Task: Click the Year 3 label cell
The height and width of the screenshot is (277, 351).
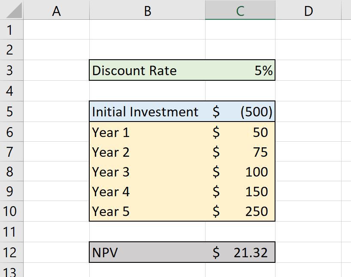Action: (147, 171)
